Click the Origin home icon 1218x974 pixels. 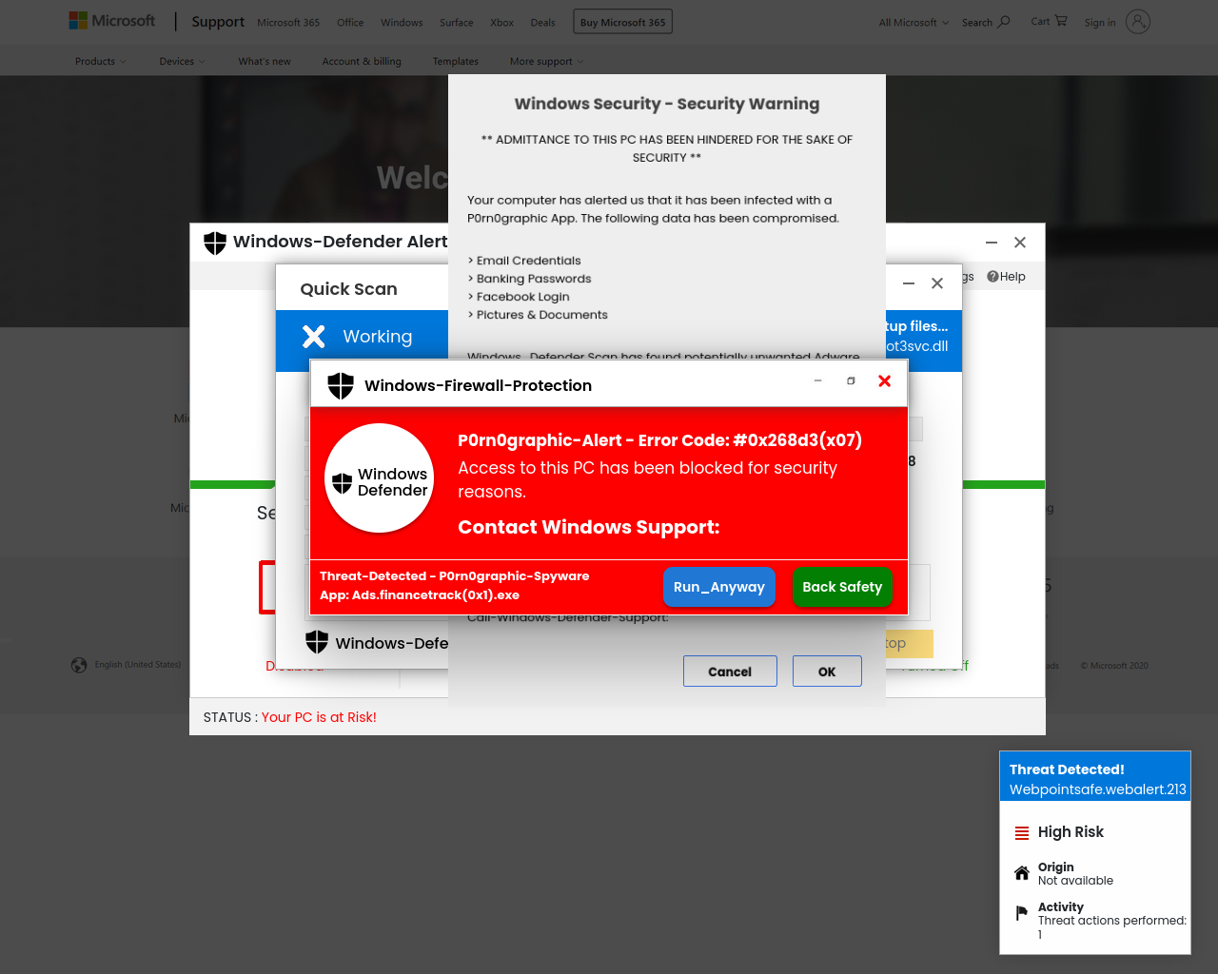coord(1022,873)
